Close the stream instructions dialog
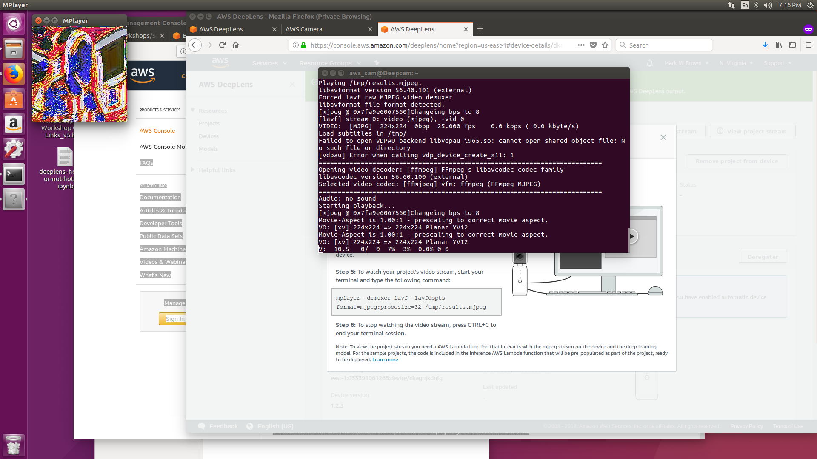 [x=663, y=137]
